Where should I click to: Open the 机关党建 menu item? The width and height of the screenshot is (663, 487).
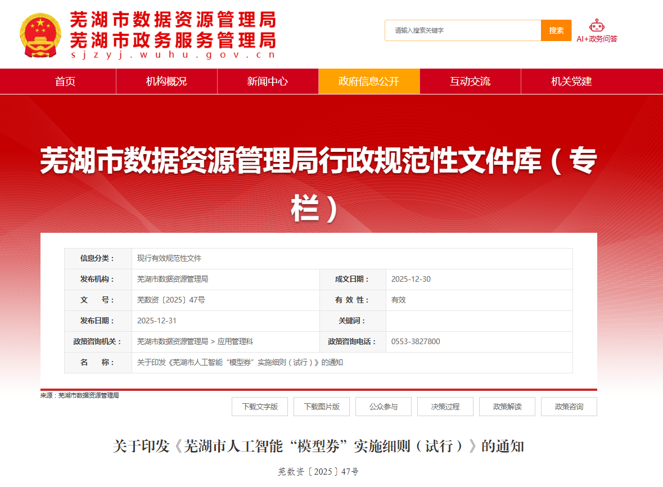coord(571,81)
